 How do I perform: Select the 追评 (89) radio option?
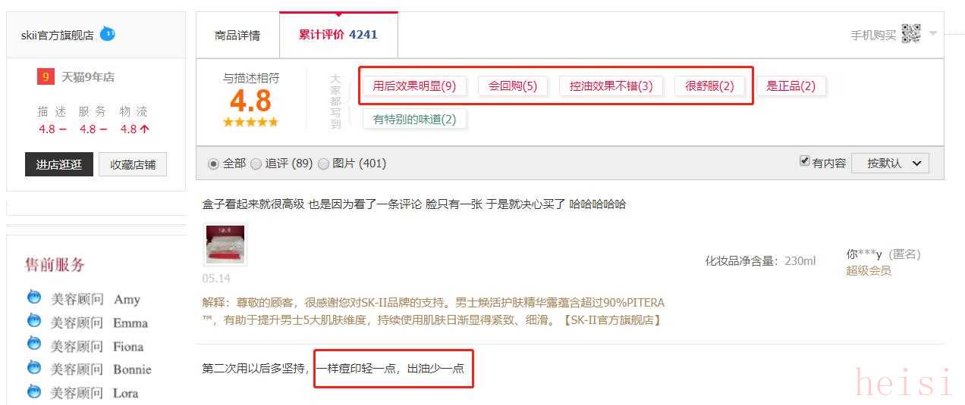tap(256, 164)
